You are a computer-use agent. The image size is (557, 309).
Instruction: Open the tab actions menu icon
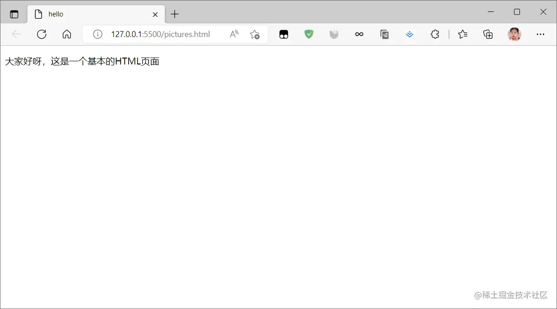14,14
